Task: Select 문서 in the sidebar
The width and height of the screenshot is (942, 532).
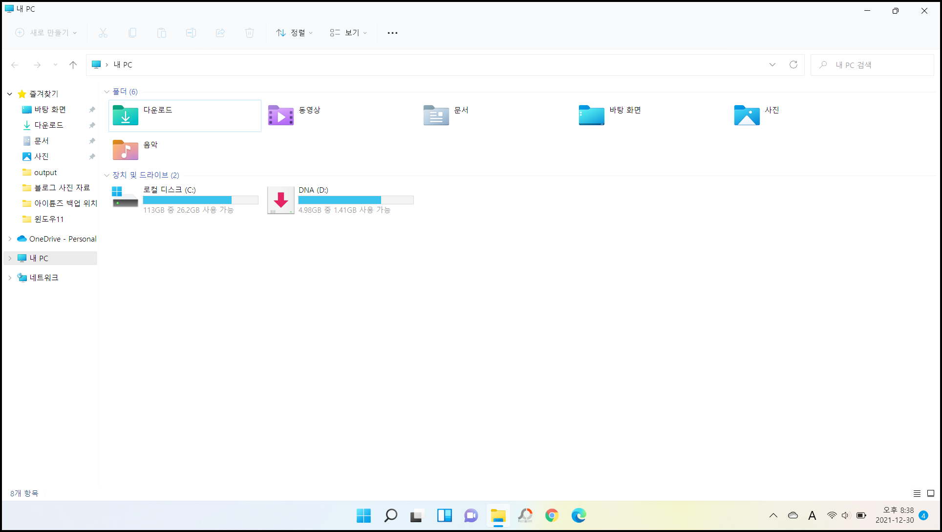Action: (x=42, y=141)
